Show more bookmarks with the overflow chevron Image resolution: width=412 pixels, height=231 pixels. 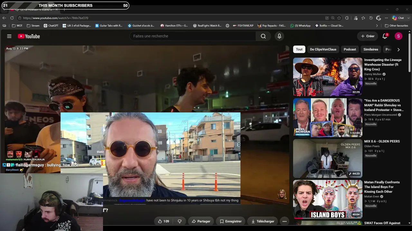[x=377, y=26]
